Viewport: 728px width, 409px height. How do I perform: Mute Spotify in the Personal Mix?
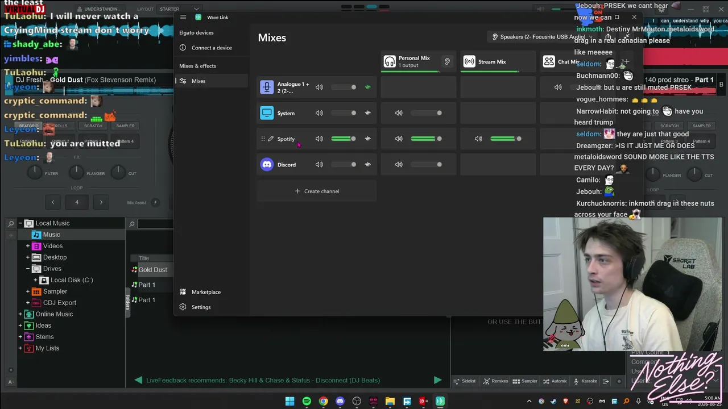tap(399, 139)
